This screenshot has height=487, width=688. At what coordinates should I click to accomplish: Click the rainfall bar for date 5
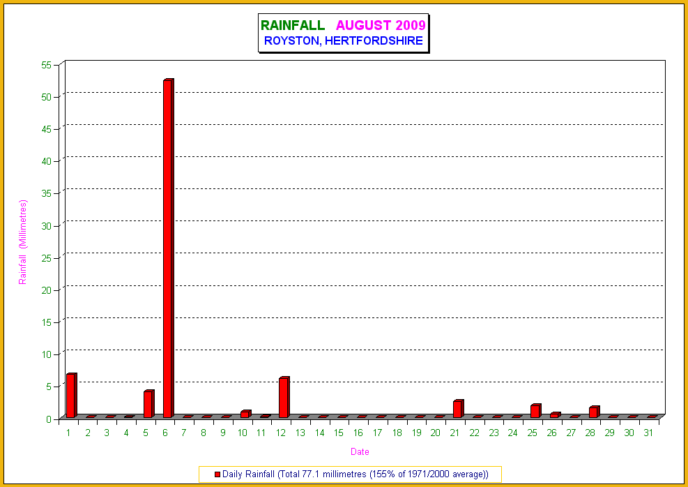(149, 403)
